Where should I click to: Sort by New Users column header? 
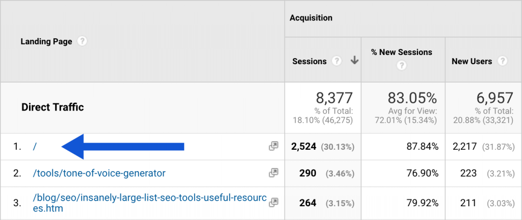point(472,61)
